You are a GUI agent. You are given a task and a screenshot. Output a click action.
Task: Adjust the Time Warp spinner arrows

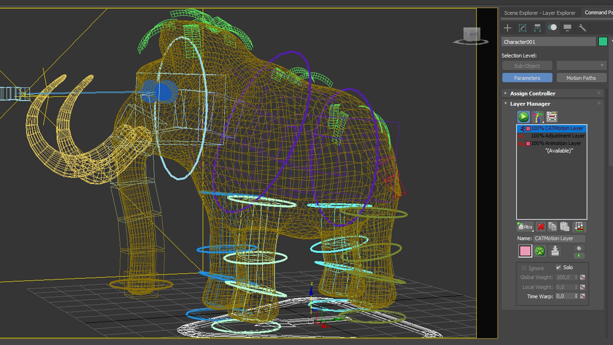(x=576, y=296)
